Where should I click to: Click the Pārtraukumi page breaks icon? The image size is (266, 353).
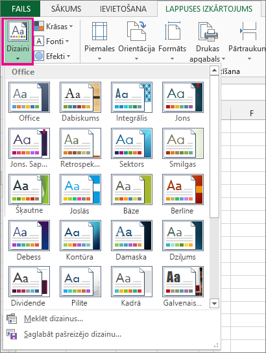248,31
